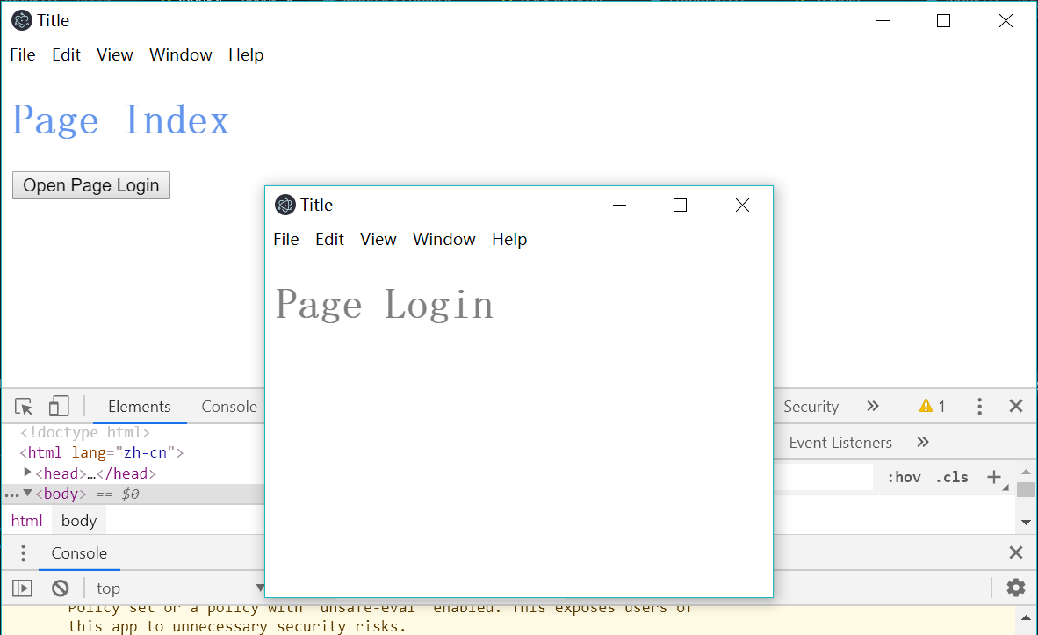This screenshot has height=635, width=1038.
Task: Minimize the login window
Action: click(620, 206)
